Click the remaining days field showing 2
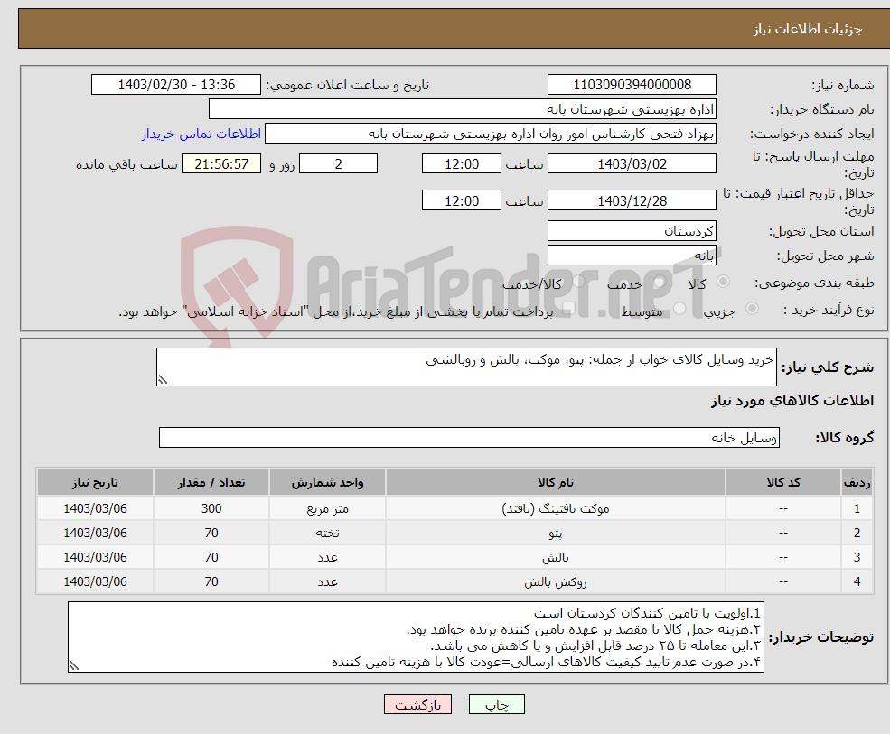890x734 pixels. pos(338,164)
